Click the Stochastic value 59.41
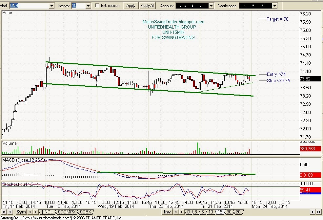This screenshot has height=220, width=323. pos(310,190)
